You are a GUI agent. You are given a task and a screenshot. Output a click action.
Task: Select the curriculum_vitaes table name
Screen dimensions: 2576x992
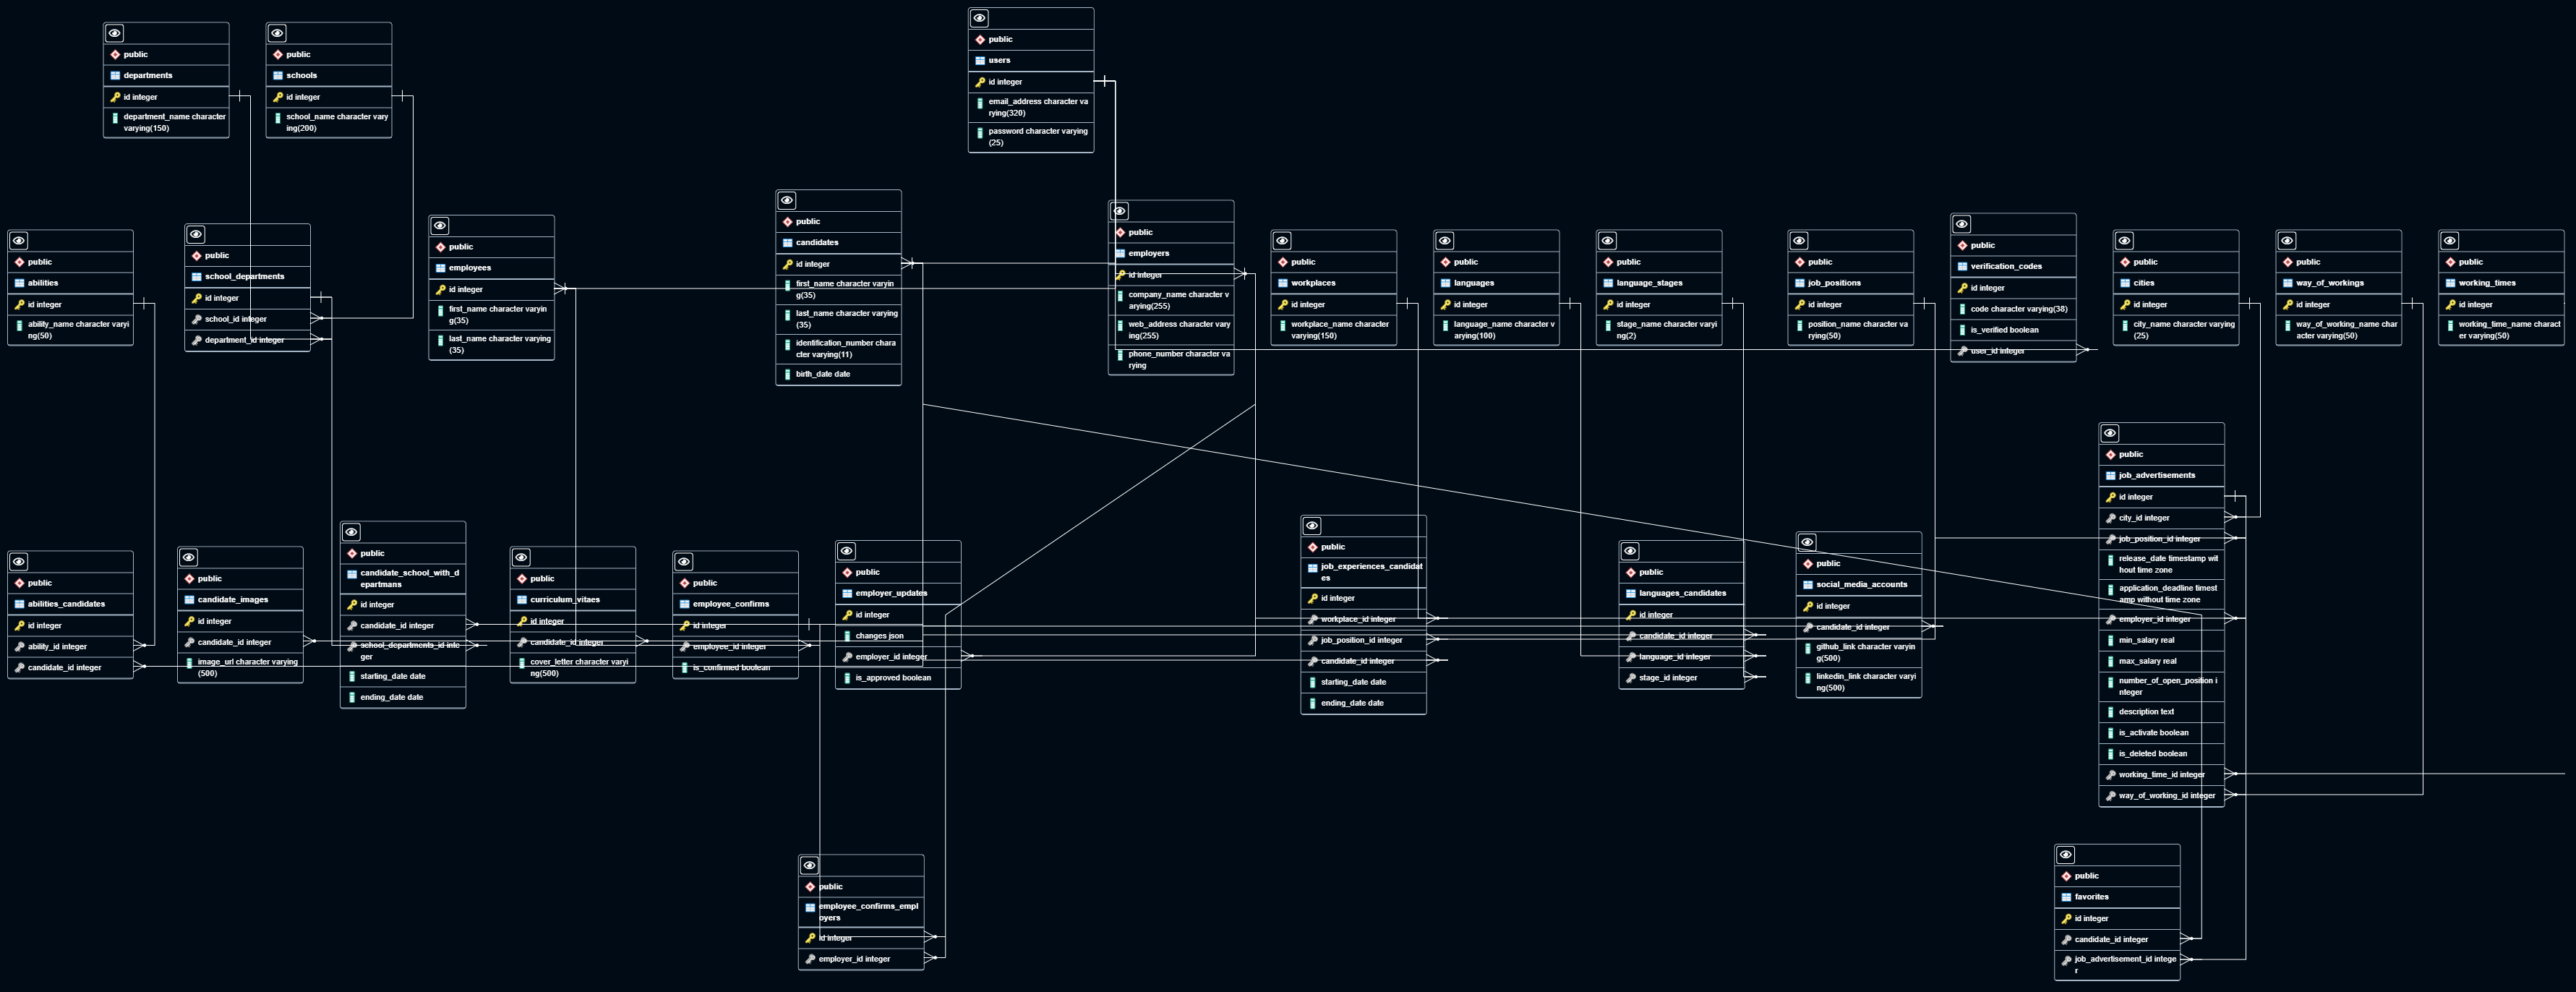click(x=565, y=600)
